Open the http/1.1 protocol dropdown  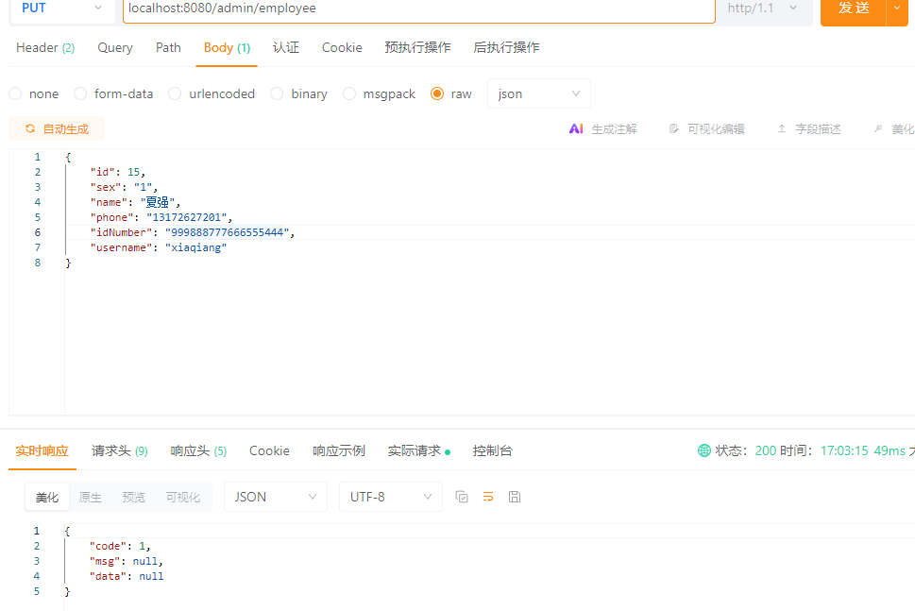click(761, 8)
